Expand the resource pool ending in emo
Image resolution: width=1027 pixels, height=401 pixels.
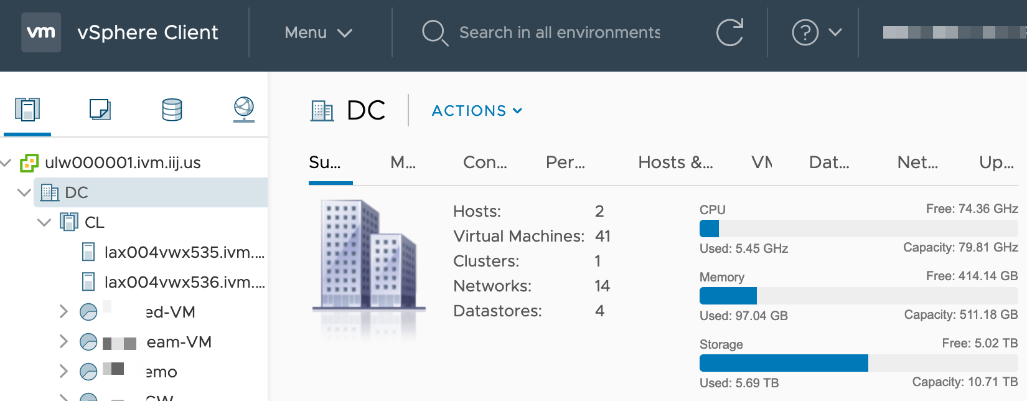pos(63,372)
